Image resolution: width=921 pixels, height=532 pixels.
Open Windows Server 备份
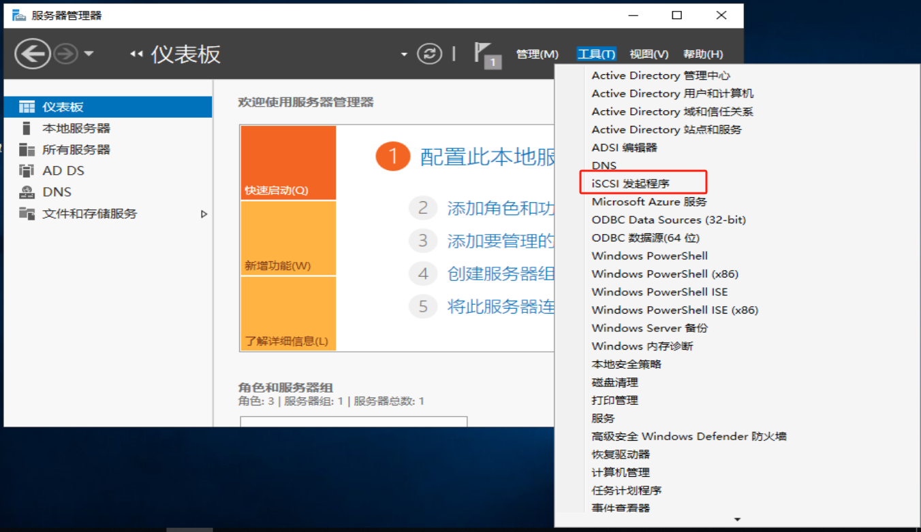[649, 328]
